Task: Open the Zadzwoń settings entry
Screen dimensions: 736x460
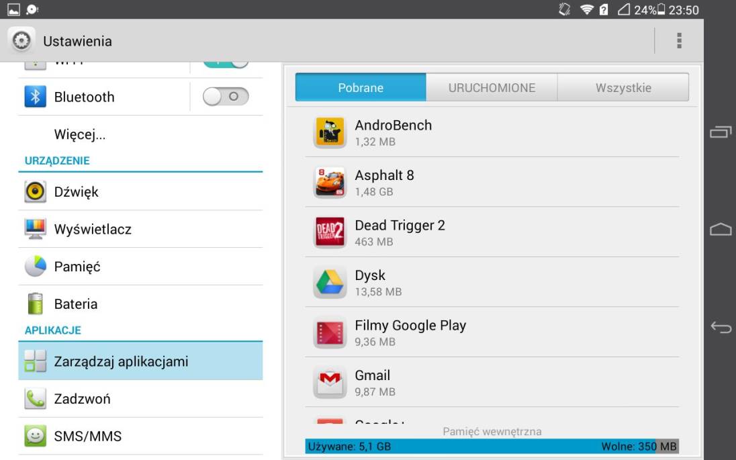Action: [140, 398]
